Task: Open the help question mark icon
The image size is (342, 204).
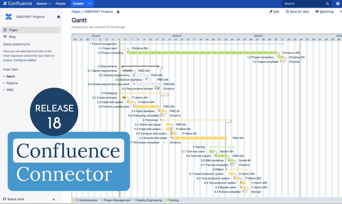Action: tap(338, 4)
